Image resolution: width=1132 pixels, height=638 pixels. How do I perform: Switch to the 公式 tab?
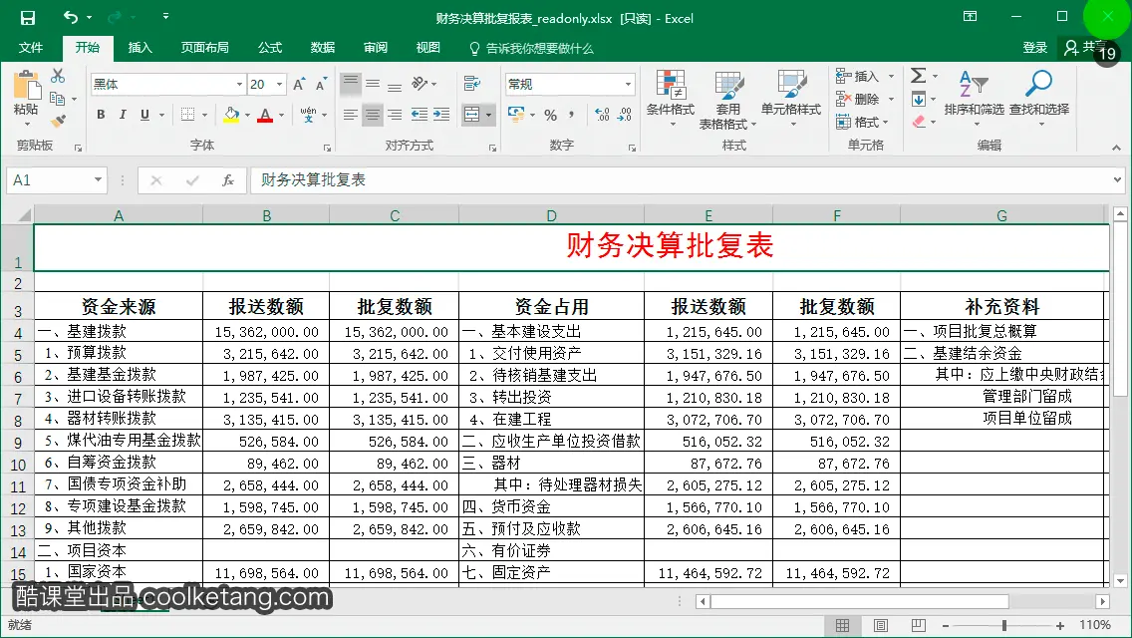tap(270, 48)
